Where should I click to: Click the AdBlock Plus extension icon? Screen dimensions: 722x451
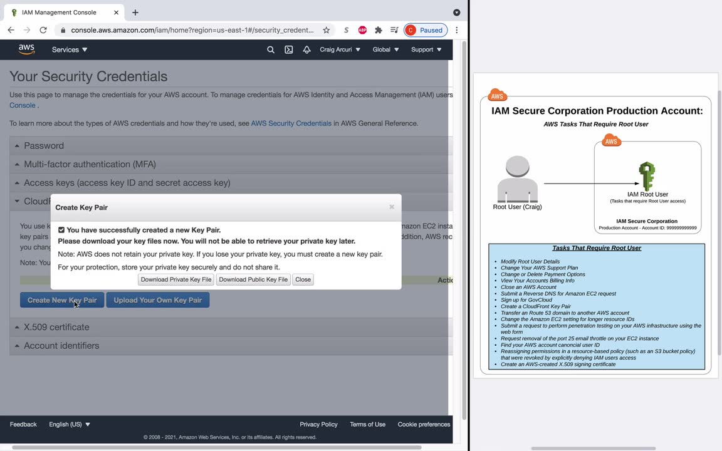pos(362,30)
